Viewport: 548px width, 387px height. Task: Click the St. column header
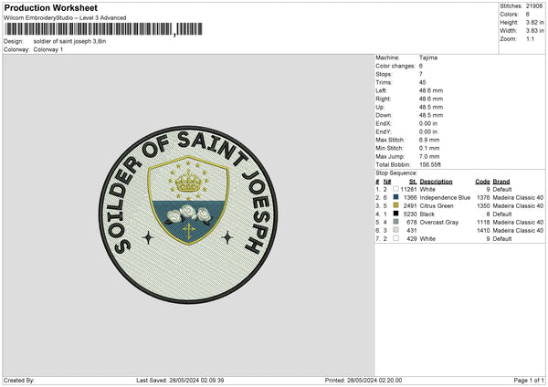pyautogui.click(x=413, y=182)
